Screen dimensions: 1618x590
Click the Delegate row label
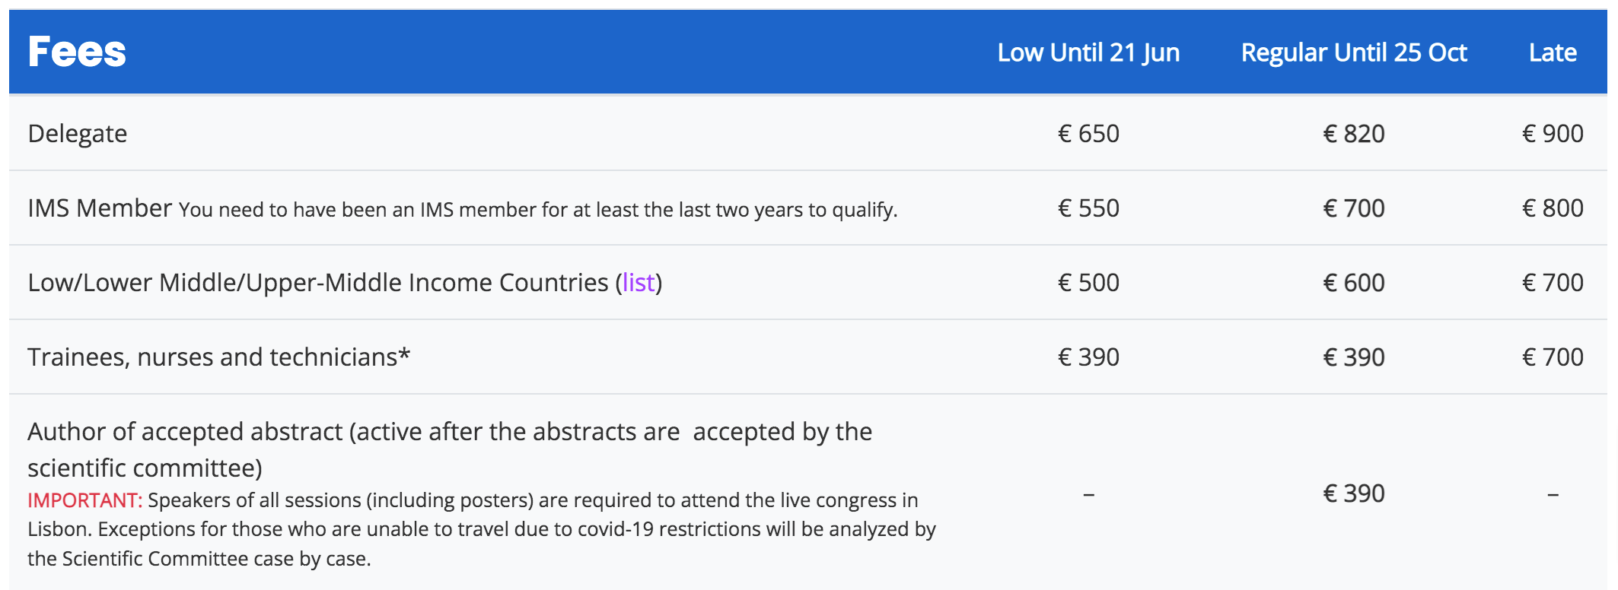pyautogui.click(x=78, y=134)
